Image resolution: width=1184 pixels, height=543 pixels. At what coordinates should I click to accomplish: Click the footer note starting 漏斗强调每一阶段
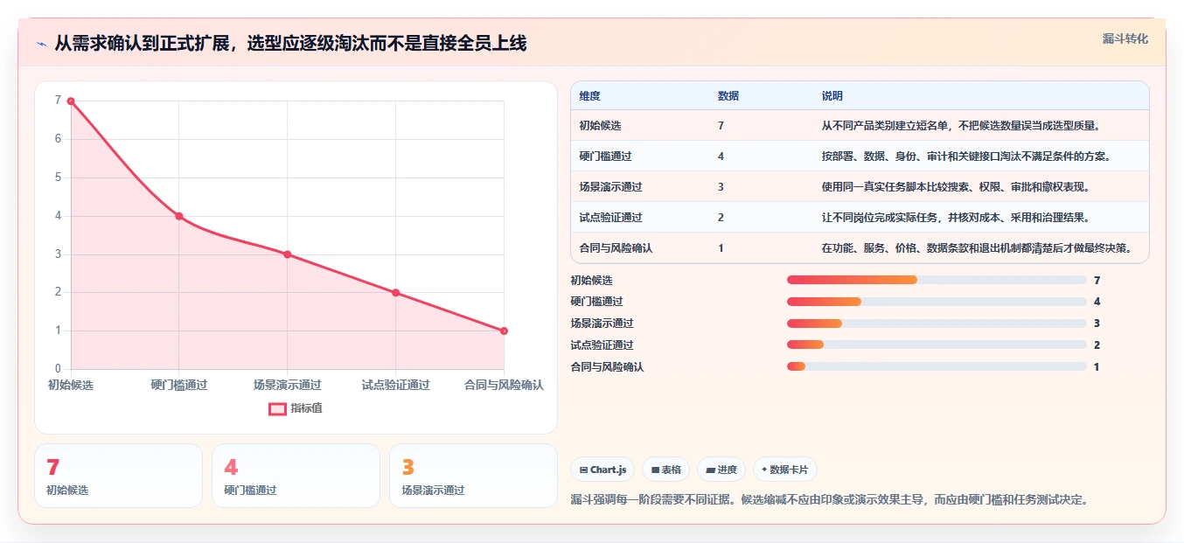[x=829, y=500]
